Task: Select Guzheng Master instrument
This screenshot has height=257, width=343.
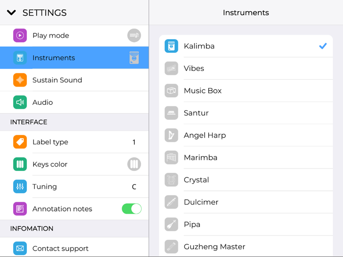Action: tap(246, 247)
